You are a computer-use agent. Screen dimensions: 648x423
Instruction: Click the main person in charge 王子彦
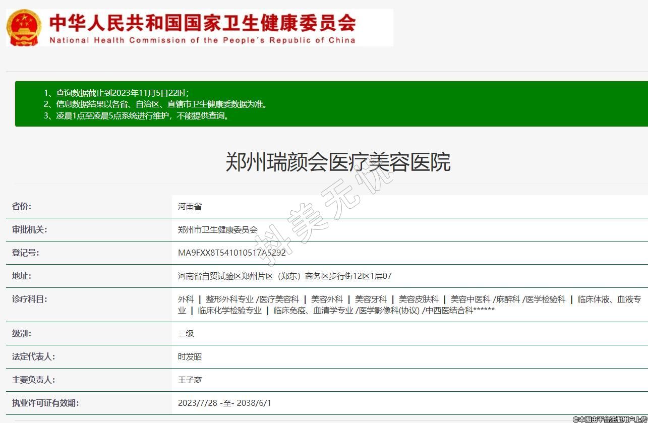190,380
